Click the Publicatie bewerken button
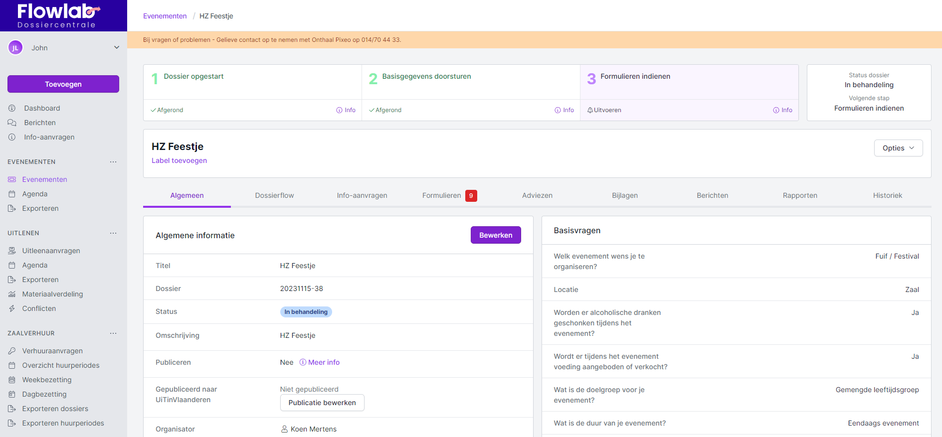The image size is (942, 437). [x=322, y=403]
